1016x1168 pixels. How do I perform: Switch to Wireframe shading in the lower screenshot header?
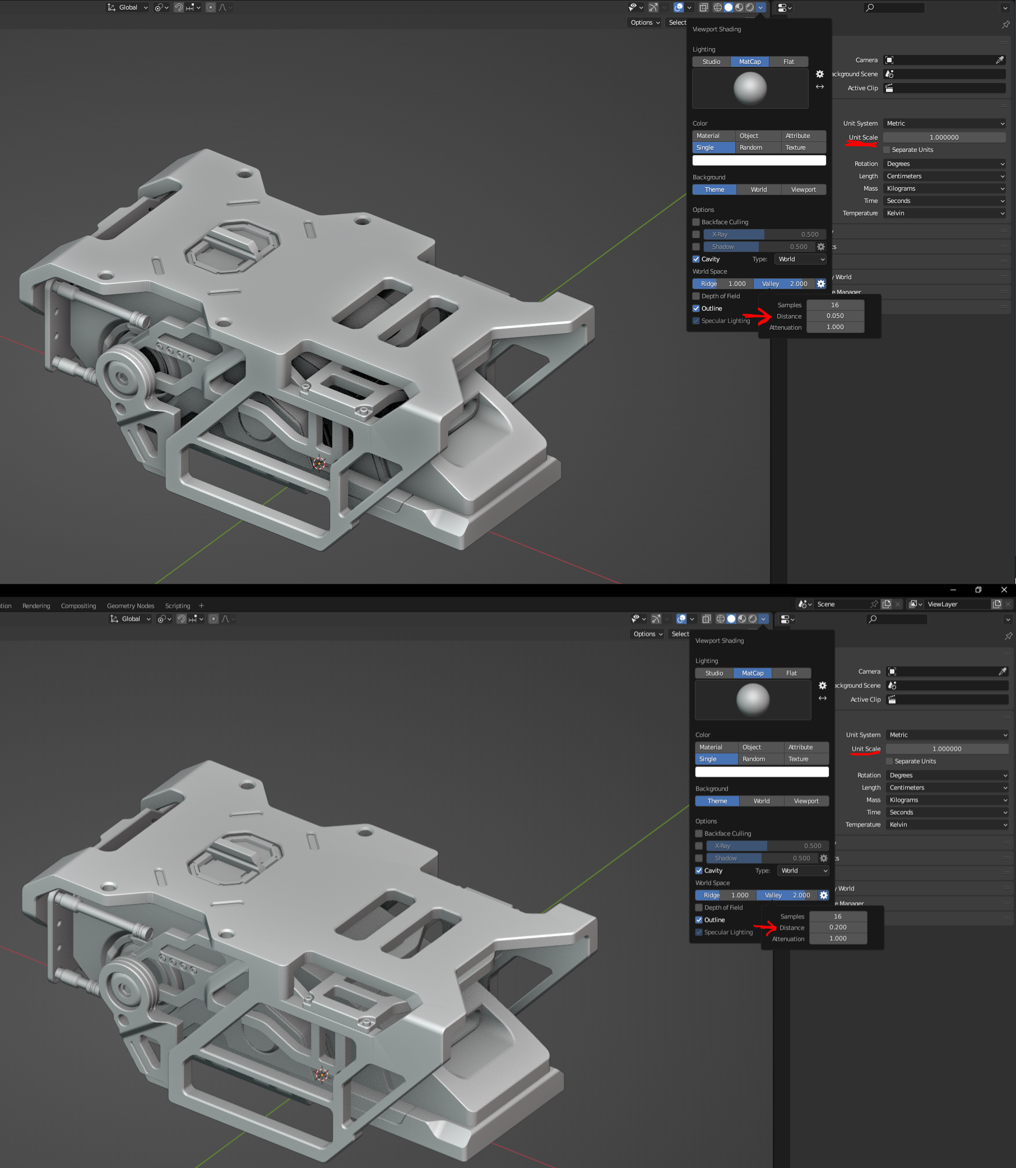[x=721, y=619]
